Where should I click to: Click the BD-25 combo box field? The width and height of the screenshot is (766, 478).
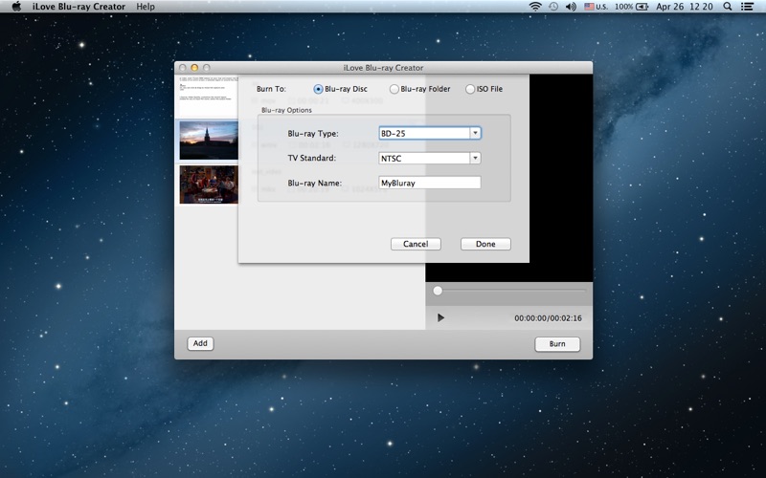point(430,133)
